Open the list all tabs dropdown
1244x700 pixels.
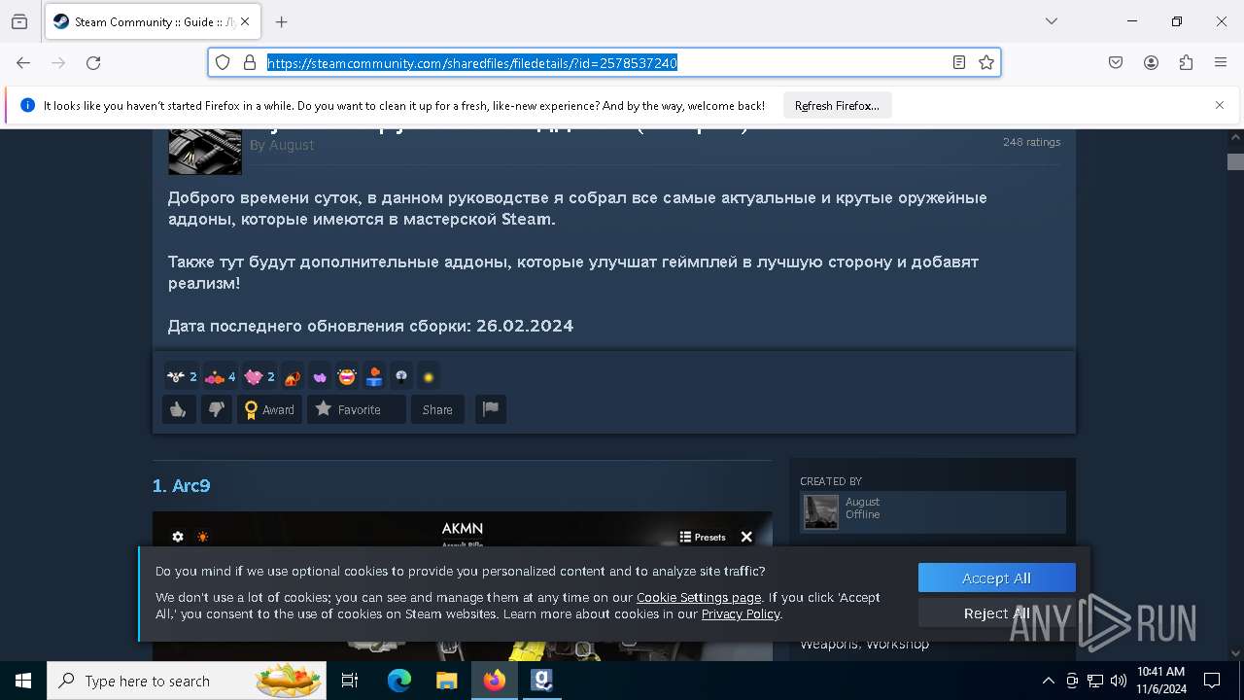[1052, 21]
